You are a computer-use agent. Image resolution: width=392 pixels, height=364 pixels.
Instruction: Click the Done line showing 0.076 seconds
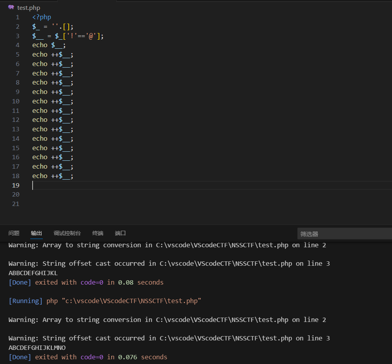(x=88, y=357)
